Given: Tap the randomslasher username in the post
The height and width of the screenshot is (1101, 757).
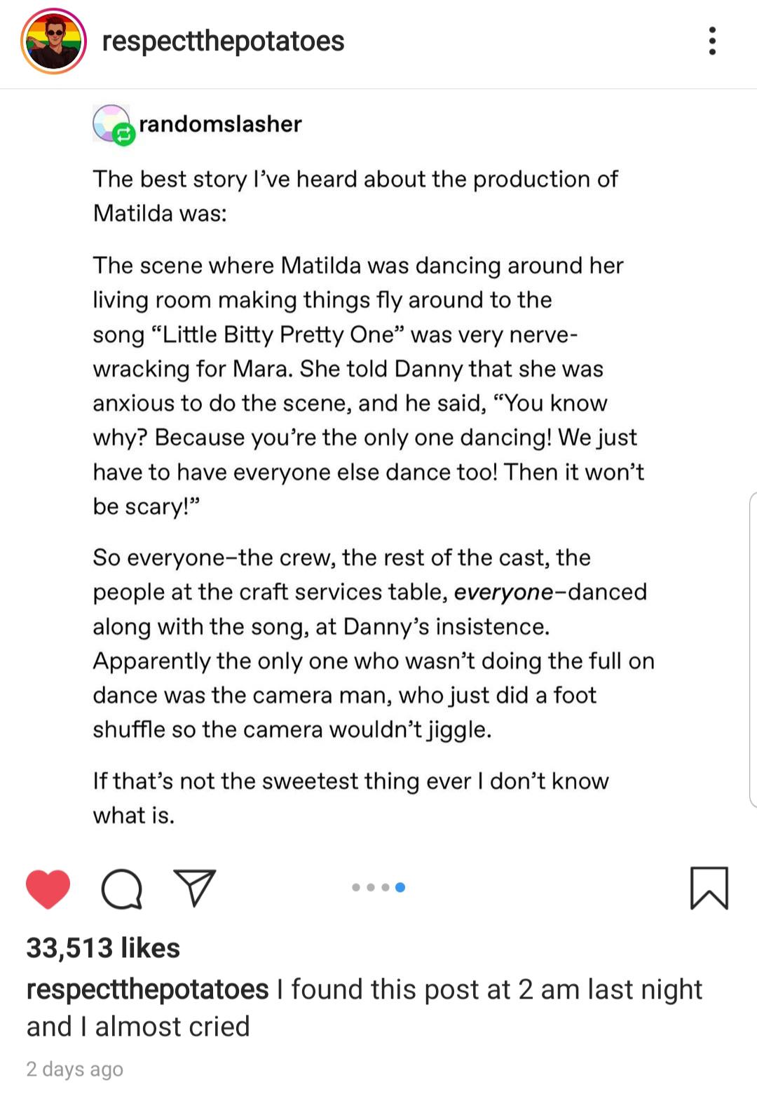Looking at the screenshot, I should point(220,124).
